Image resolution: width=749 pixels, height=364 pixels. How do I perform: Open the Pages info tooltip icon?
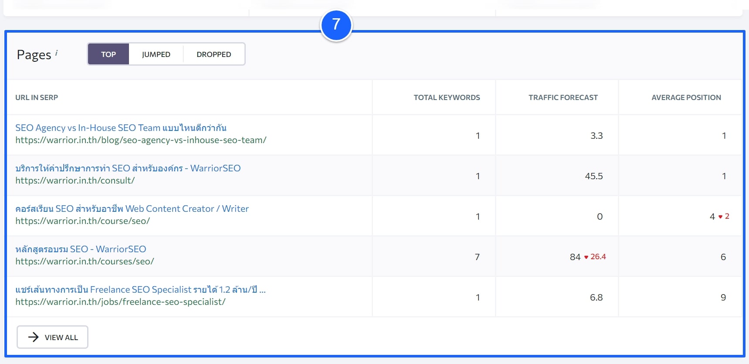(x=56, y=53)
